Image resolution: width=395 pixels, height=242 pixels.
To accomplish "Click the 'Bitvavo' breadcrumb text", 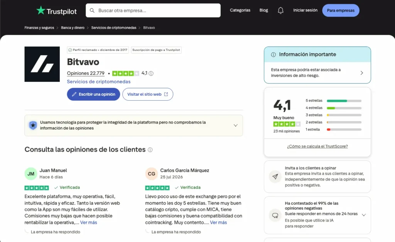I will pos(149,28).
